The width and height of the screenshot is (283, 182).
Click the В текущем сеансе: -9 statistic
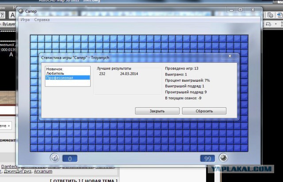[183, 98]
